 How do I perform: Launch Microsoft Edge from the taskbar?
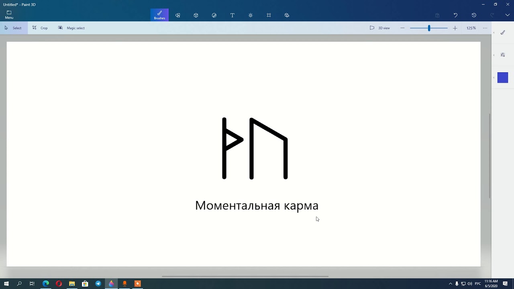coord(46,284)
